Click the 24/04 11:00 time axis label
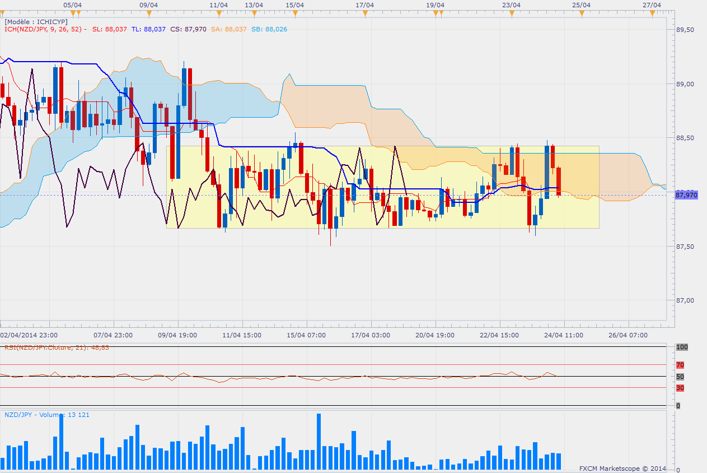The image size is (707, 473). point(564,335)
